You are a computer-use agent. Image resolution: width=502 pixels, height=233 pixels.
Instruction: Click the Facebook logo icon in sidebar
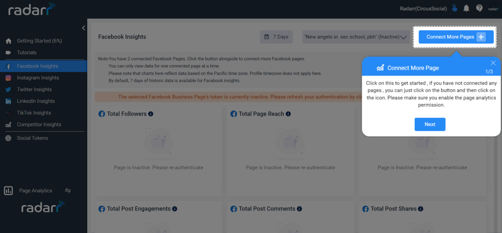pyautogui.click(x=8, y=67)
